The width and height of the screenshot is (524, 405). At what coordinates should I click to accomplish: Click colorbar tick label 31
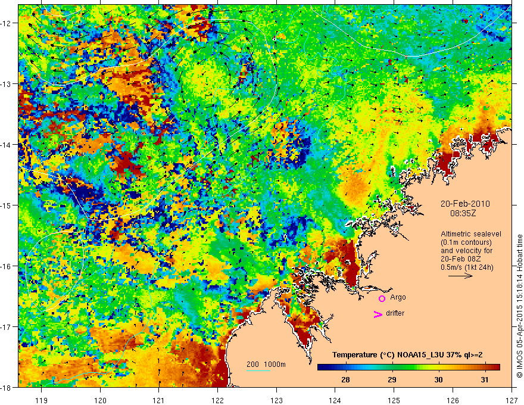[x=485, y=380]
